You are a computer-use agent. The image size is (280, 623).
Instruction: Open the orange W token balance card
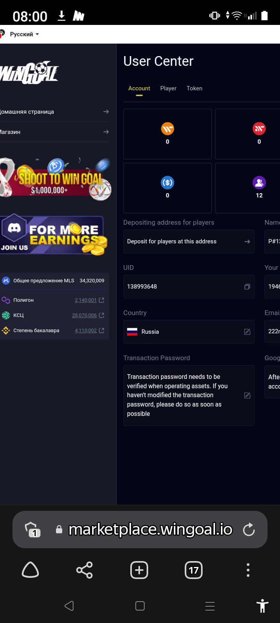pos(168,134)
